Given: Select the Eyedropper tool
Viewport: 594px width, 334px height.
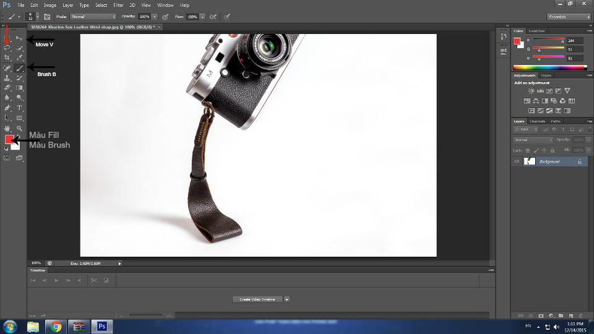Looking at the screenshot, I should tap(19, 57).
